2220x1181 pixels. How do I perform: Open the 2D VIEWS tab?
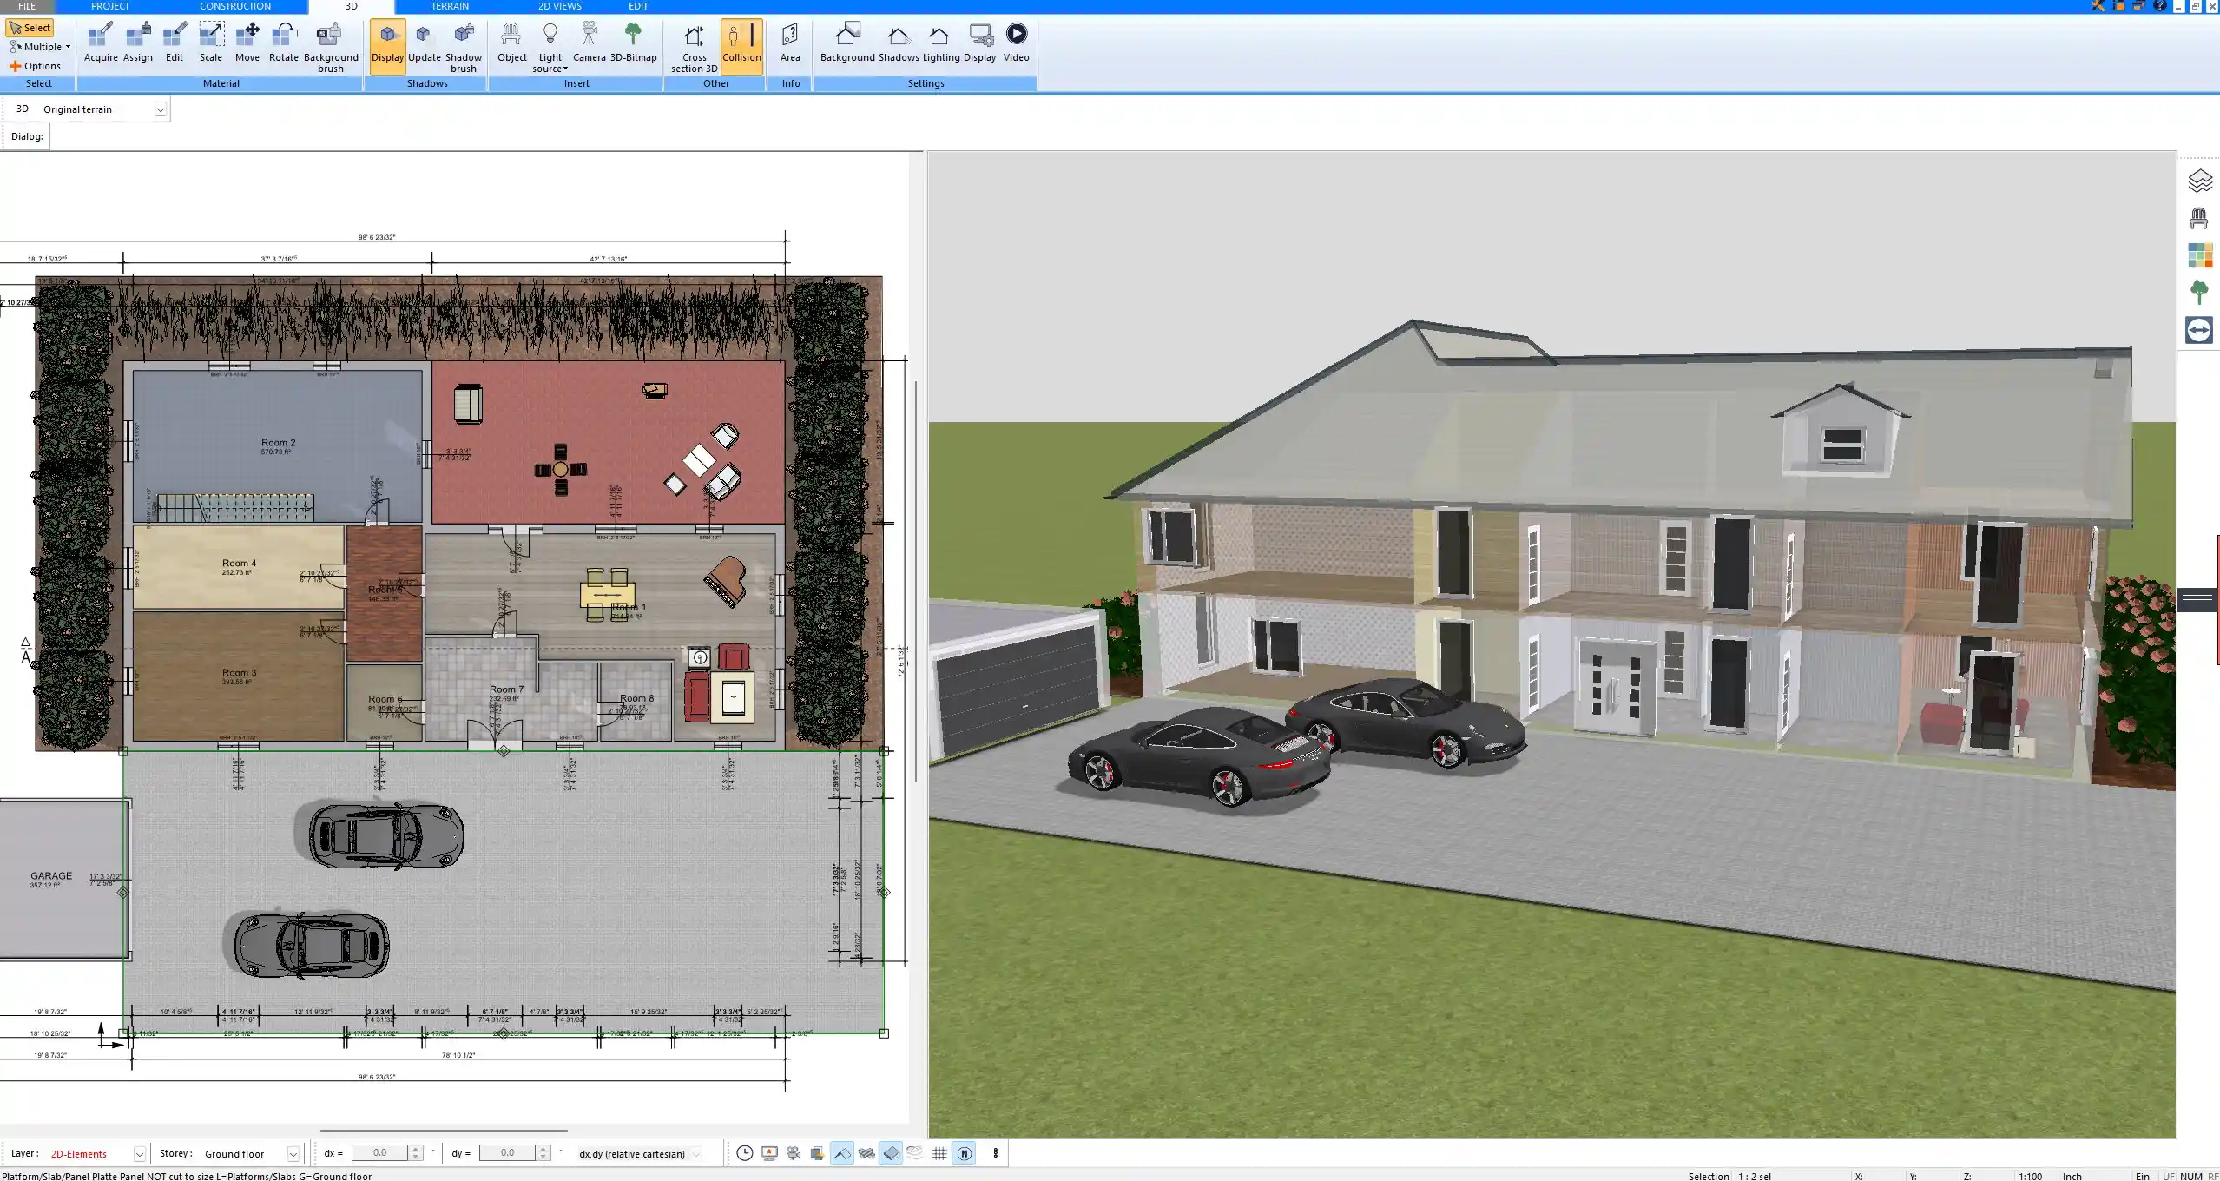tap(558, 6)
